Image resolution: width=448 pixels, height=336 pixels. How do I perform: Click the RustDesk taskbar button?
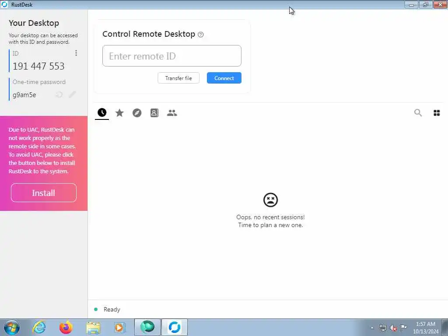tap(175, 327)
